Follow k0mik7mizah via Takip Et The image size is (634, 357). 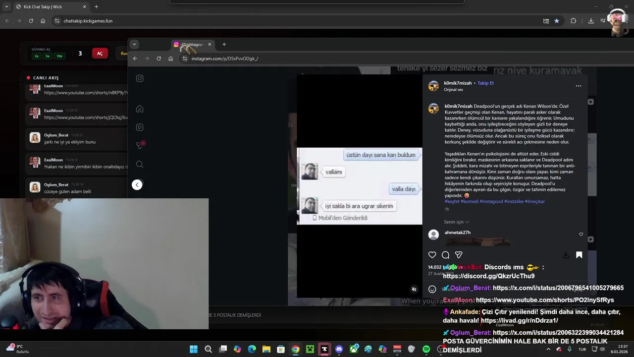[x=485, y=83]
